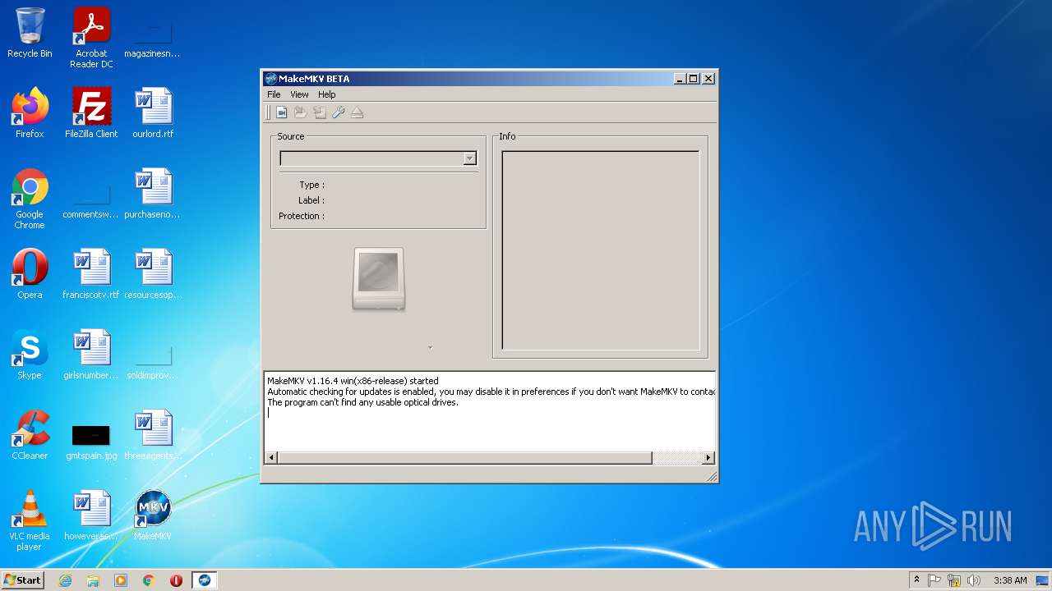Select the purchaseno... desktop document
The image size is (1052, 591).
coord(153,194)
